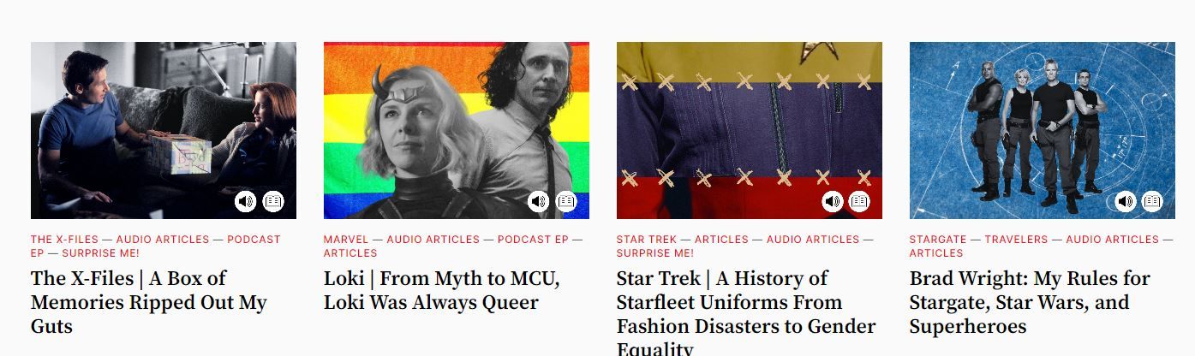Click the read article icon on Stargate image

tap(1152, 202)
